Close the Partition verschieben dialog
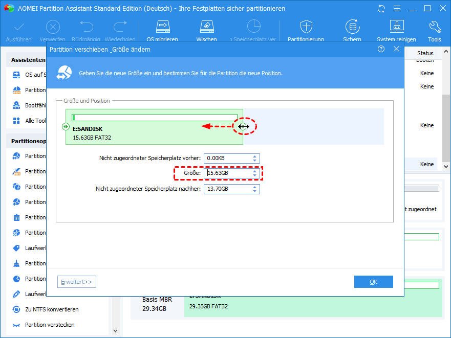The image size is (451, 338). (396, 49)
